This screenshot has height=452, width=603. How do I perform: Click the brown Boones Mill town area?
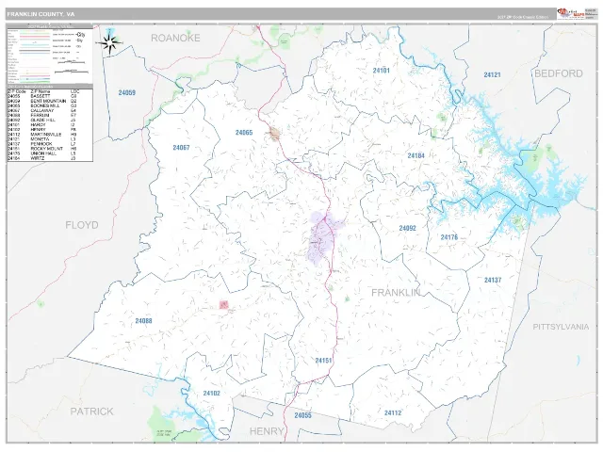click(274, 134)
